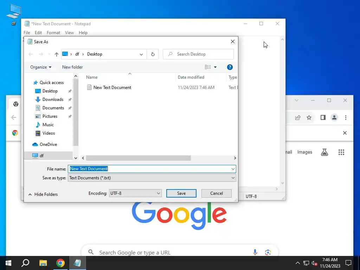This screenshot has width=360, height=270.
Task: Open Google Labs flask icon
Action: [324, 152]
